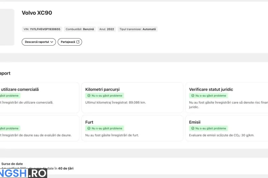Viewport: 268px width, 178px height.
Task: Select the VIN number tag
Action: [x=42, y=29]
